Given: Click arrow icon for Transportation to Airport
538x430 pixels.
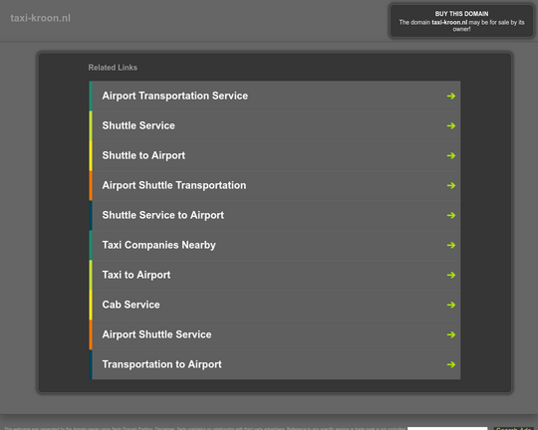Looking at the screenshot, I should coord(451,364).
